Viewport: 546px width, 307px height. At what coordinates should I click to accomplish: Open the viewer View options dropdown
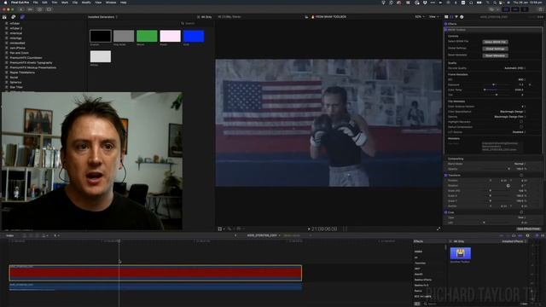[x=433, y=17]
